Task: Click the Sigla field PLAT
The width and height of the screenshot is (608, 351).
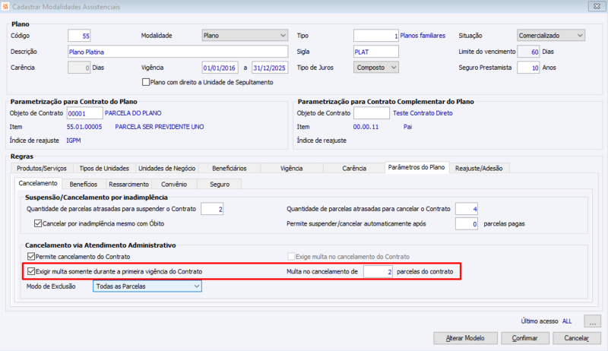Action: coord(376,52)
